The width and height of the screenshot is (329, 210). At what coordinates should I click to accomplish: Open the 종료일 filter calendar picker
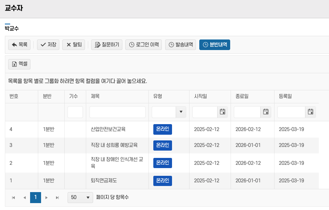[x=266, y=112]
